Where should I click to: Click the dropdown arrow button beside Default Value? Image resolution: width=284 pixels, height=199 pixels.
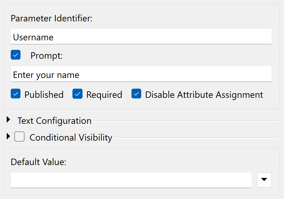pyautogui.click(x=264, y=180)
